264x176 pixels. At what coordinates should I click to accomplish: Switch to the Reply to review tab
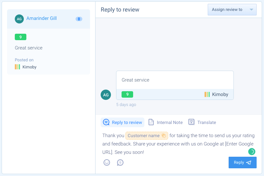[x=123, y=122]
